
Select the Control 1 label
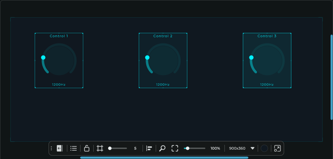(59, 36)
